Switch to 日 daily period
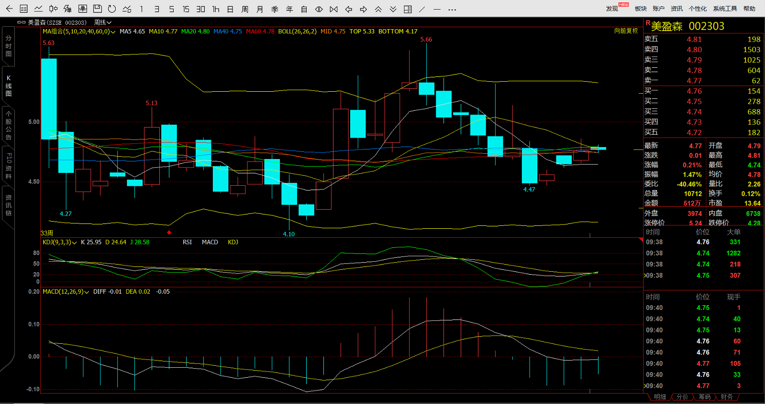The width and height of the screenshot is (765, 404). click(230, 9)
